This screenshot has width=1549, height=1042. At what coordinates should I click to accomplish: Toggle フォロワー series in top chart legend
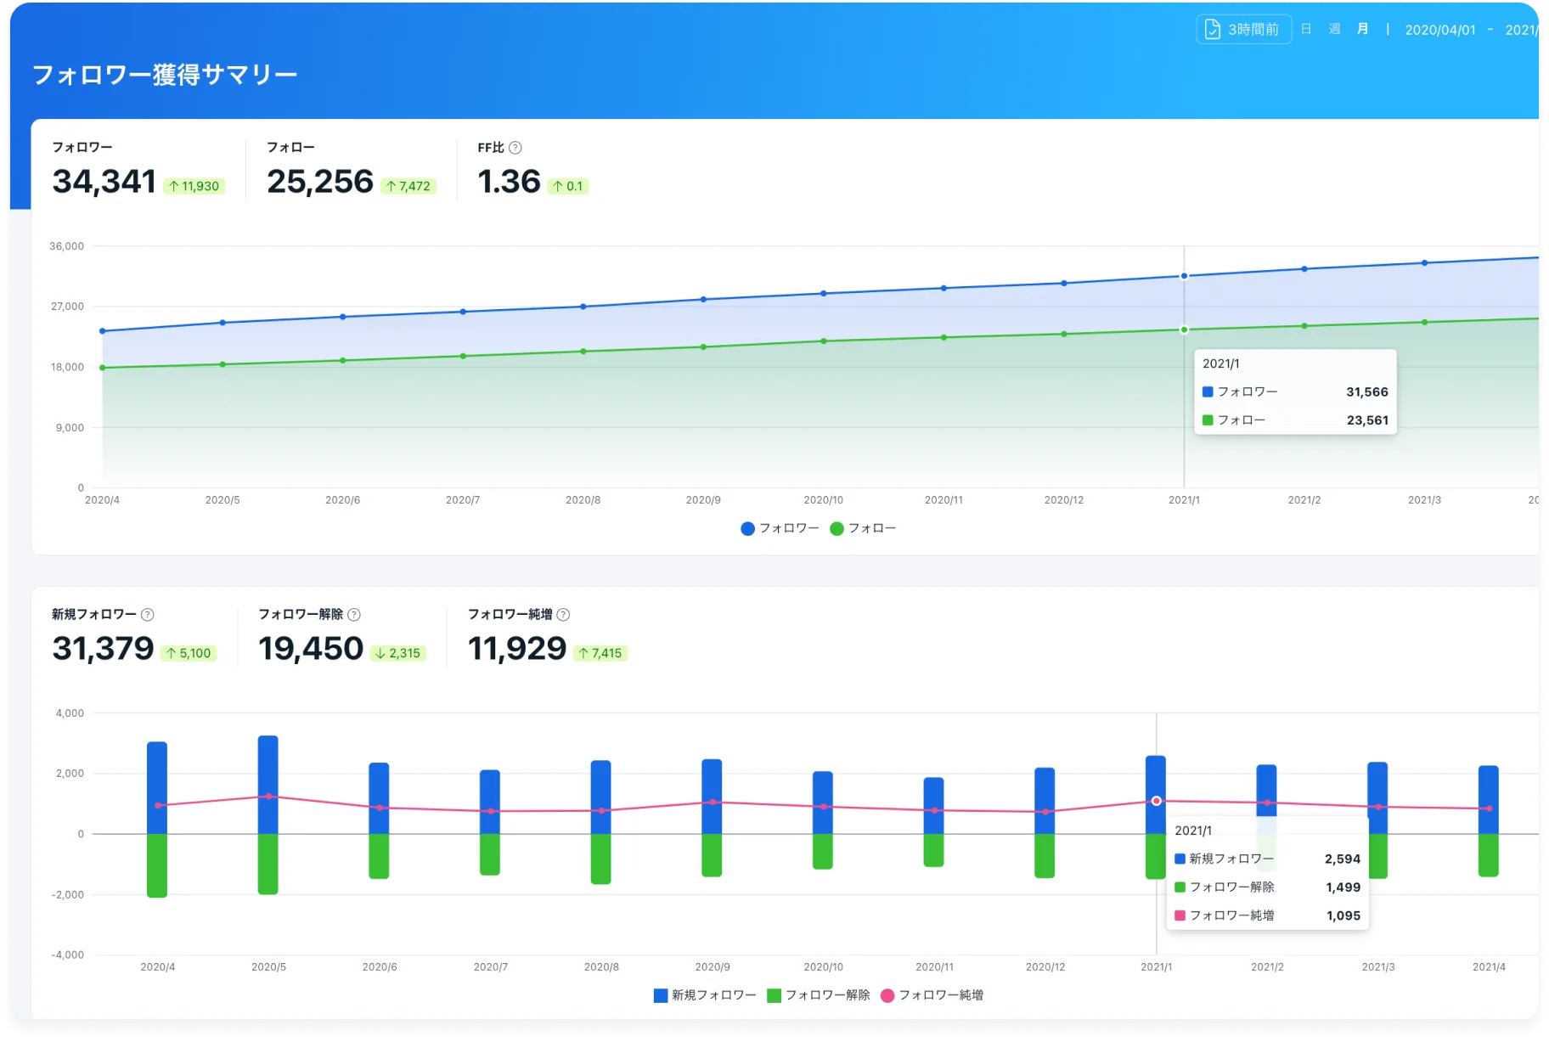point(780,528)
